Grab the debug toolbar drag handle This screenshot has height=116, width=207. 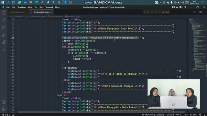[145, 12]
